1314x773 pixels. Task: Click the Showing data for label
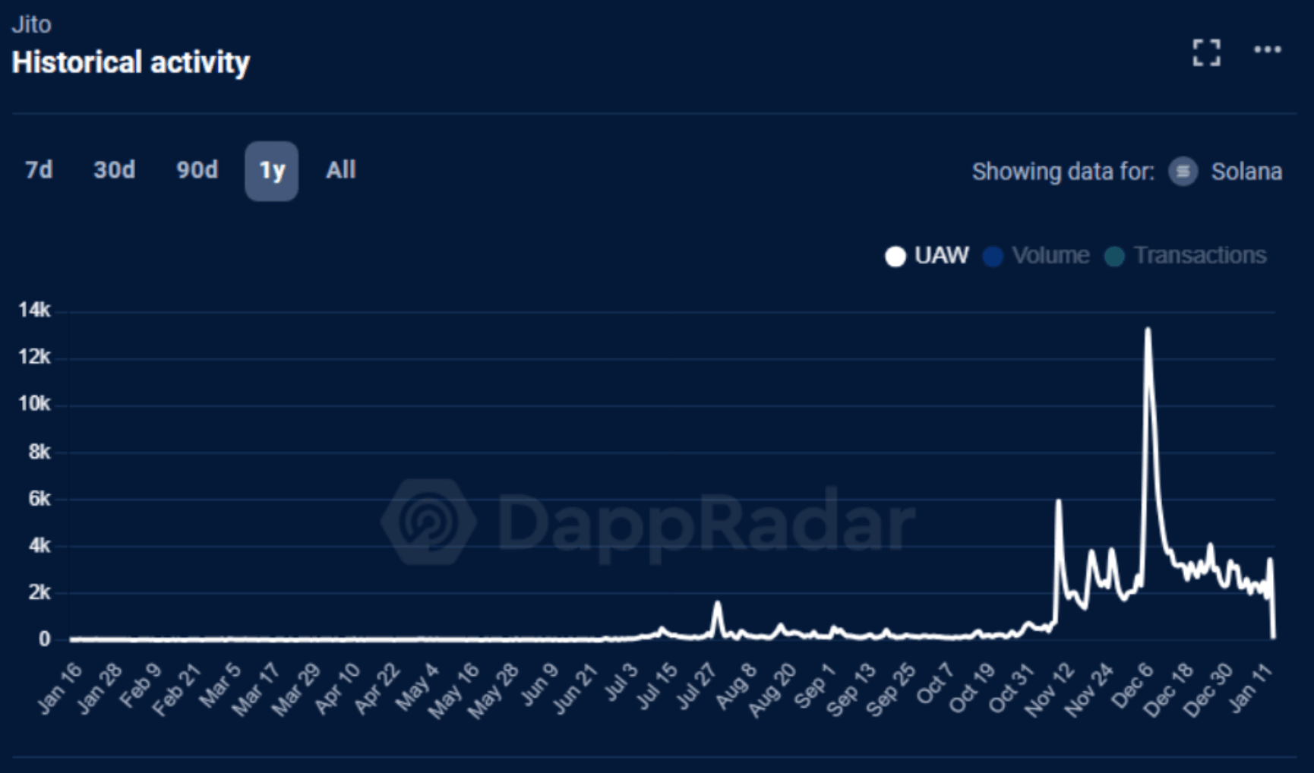(x=1063, y=172)
